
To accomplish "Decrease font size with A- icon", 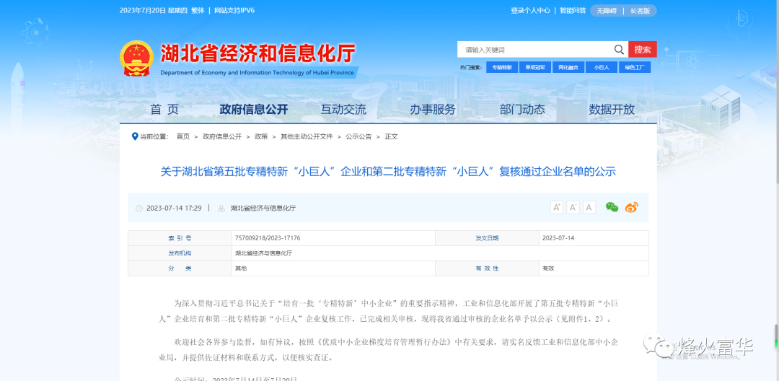I will point(573,208).
